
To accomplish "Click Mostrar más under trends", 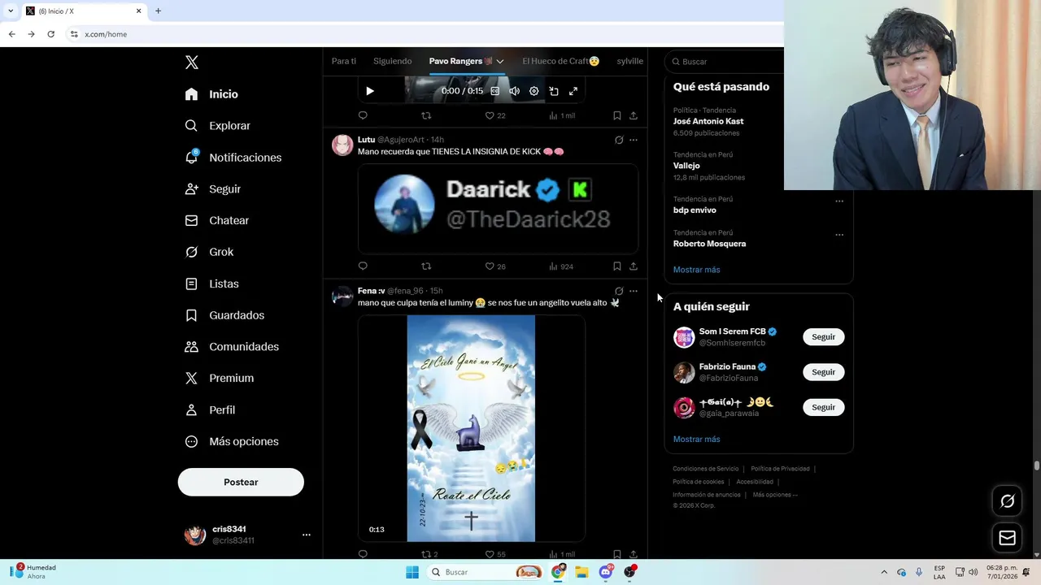I will coord(696,270).
